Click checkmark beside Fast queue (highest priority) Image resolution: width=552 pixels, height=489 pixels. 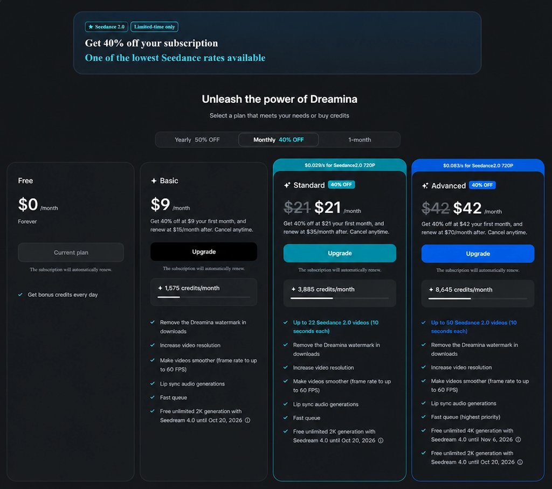point(424,417)
